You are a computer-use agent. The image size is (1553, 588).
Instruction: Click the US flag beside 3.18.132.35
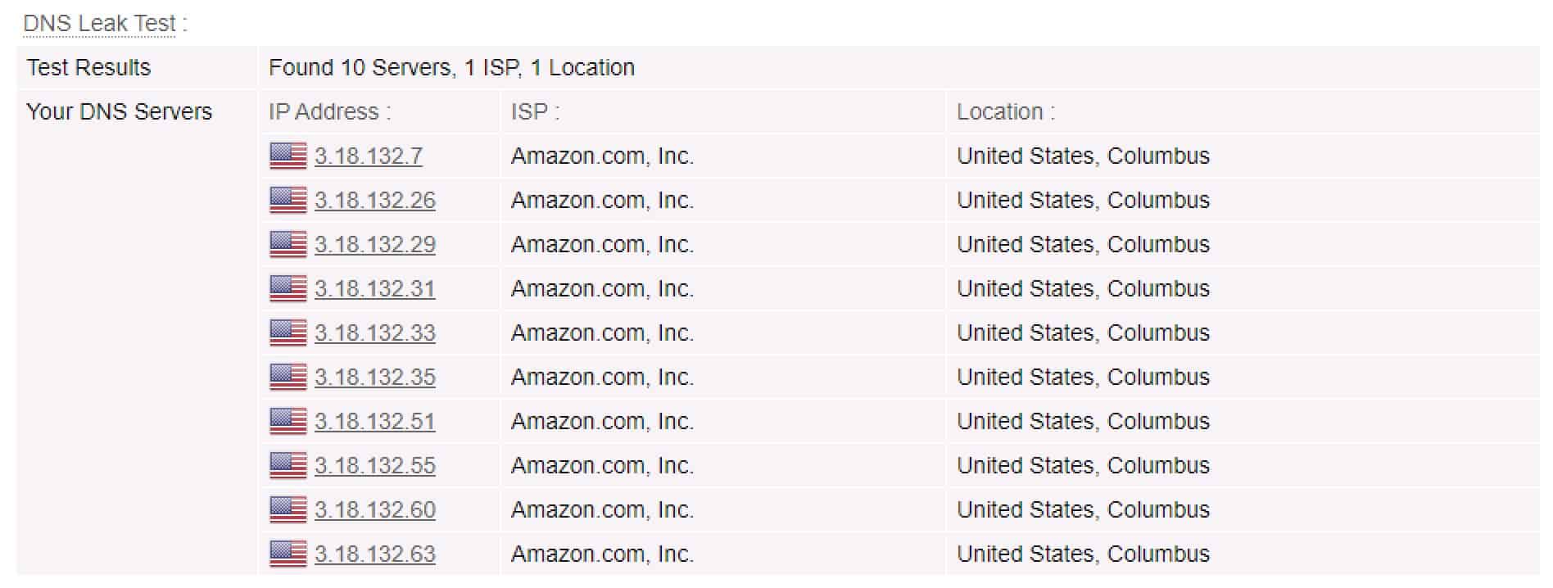(288, 377)
